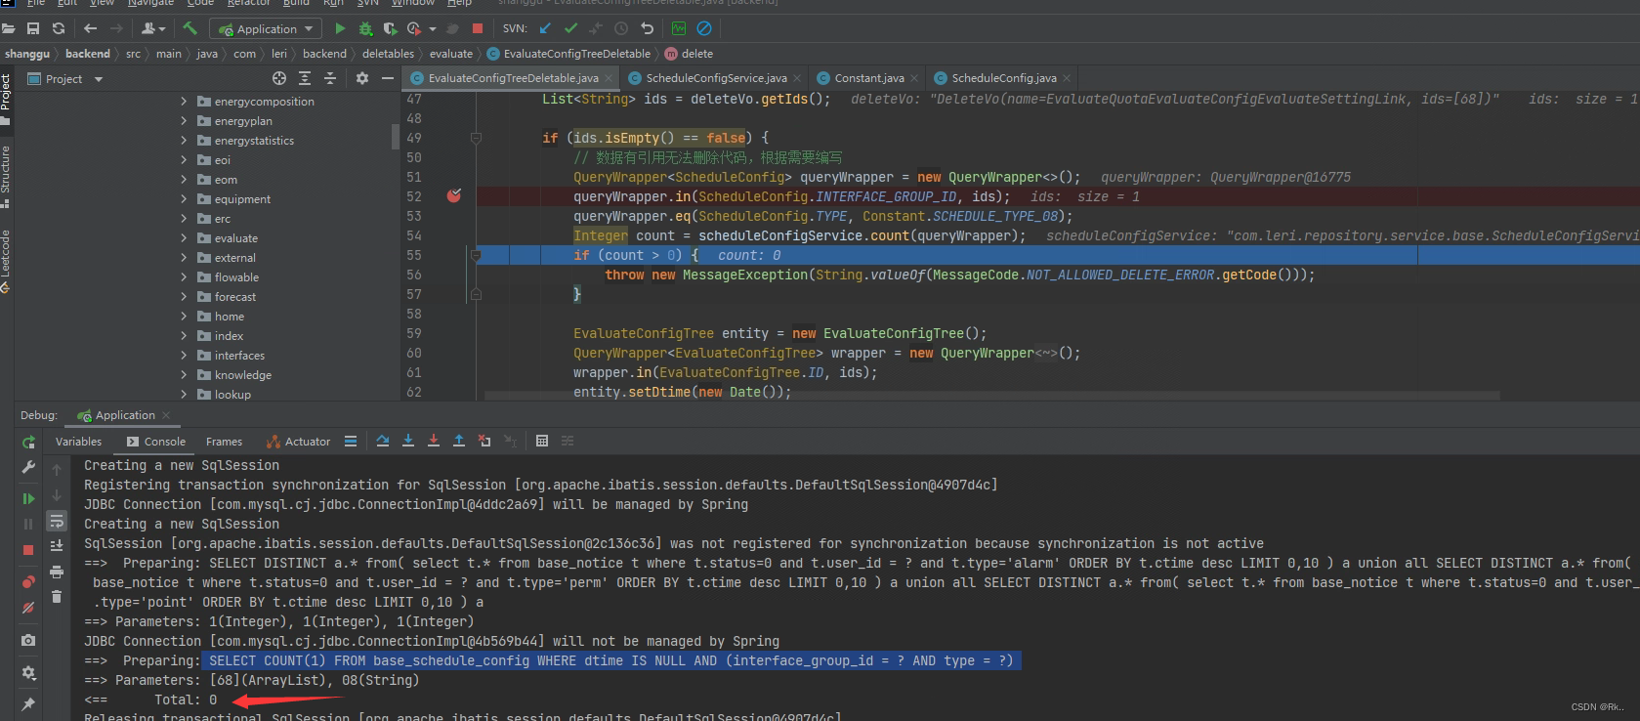Click the Locate/Select Opened File target icon
The height and width of the screenshot is (721, 1640).
279,78
